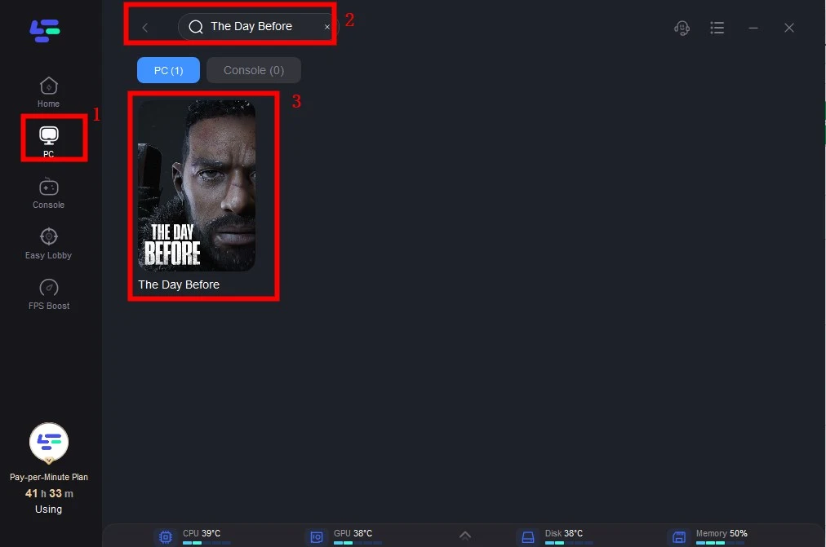Switch to the Console (0) tab
This screenshot has height=547, width=826.
pyautogui.click(x=254, y=70)
